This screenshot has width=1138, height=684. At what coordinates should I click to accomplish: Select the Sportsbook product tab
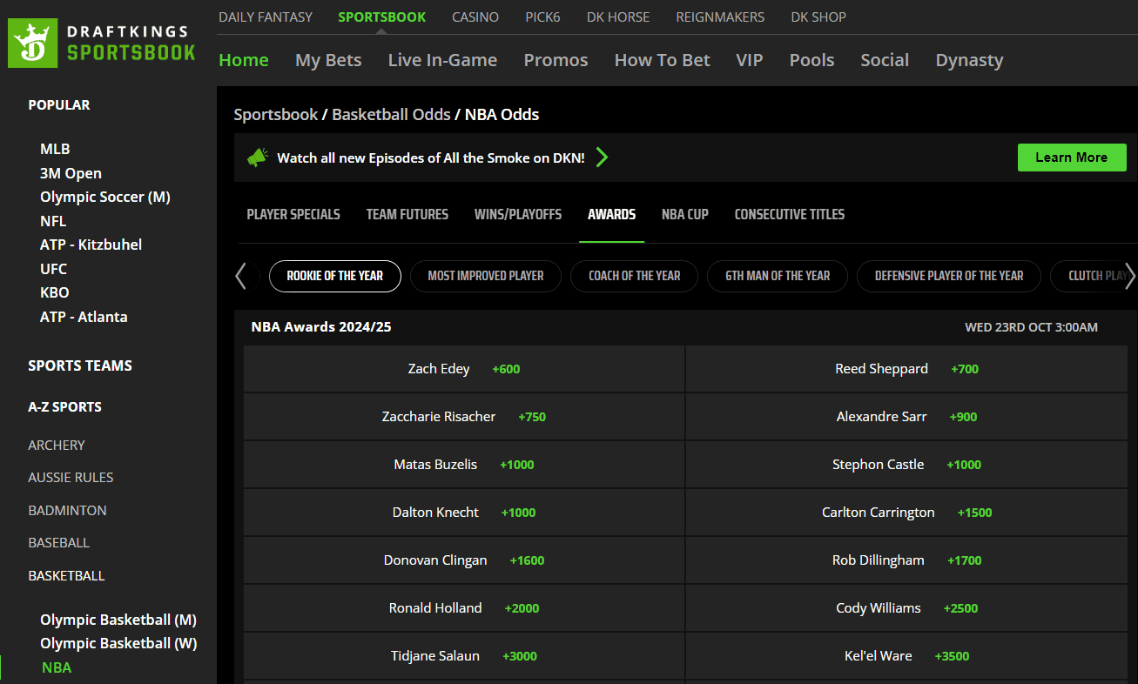[382, 17]
